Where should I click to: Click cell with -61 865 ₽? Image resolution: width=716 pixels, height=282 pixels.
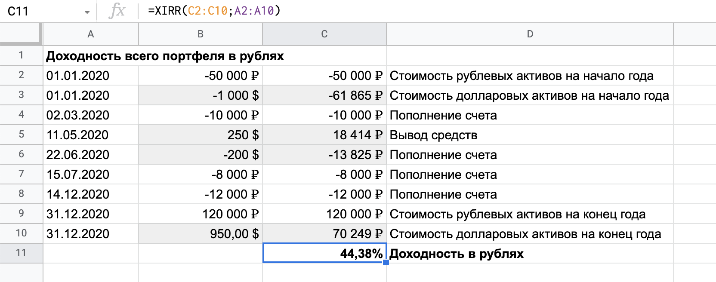pos(324,95)
